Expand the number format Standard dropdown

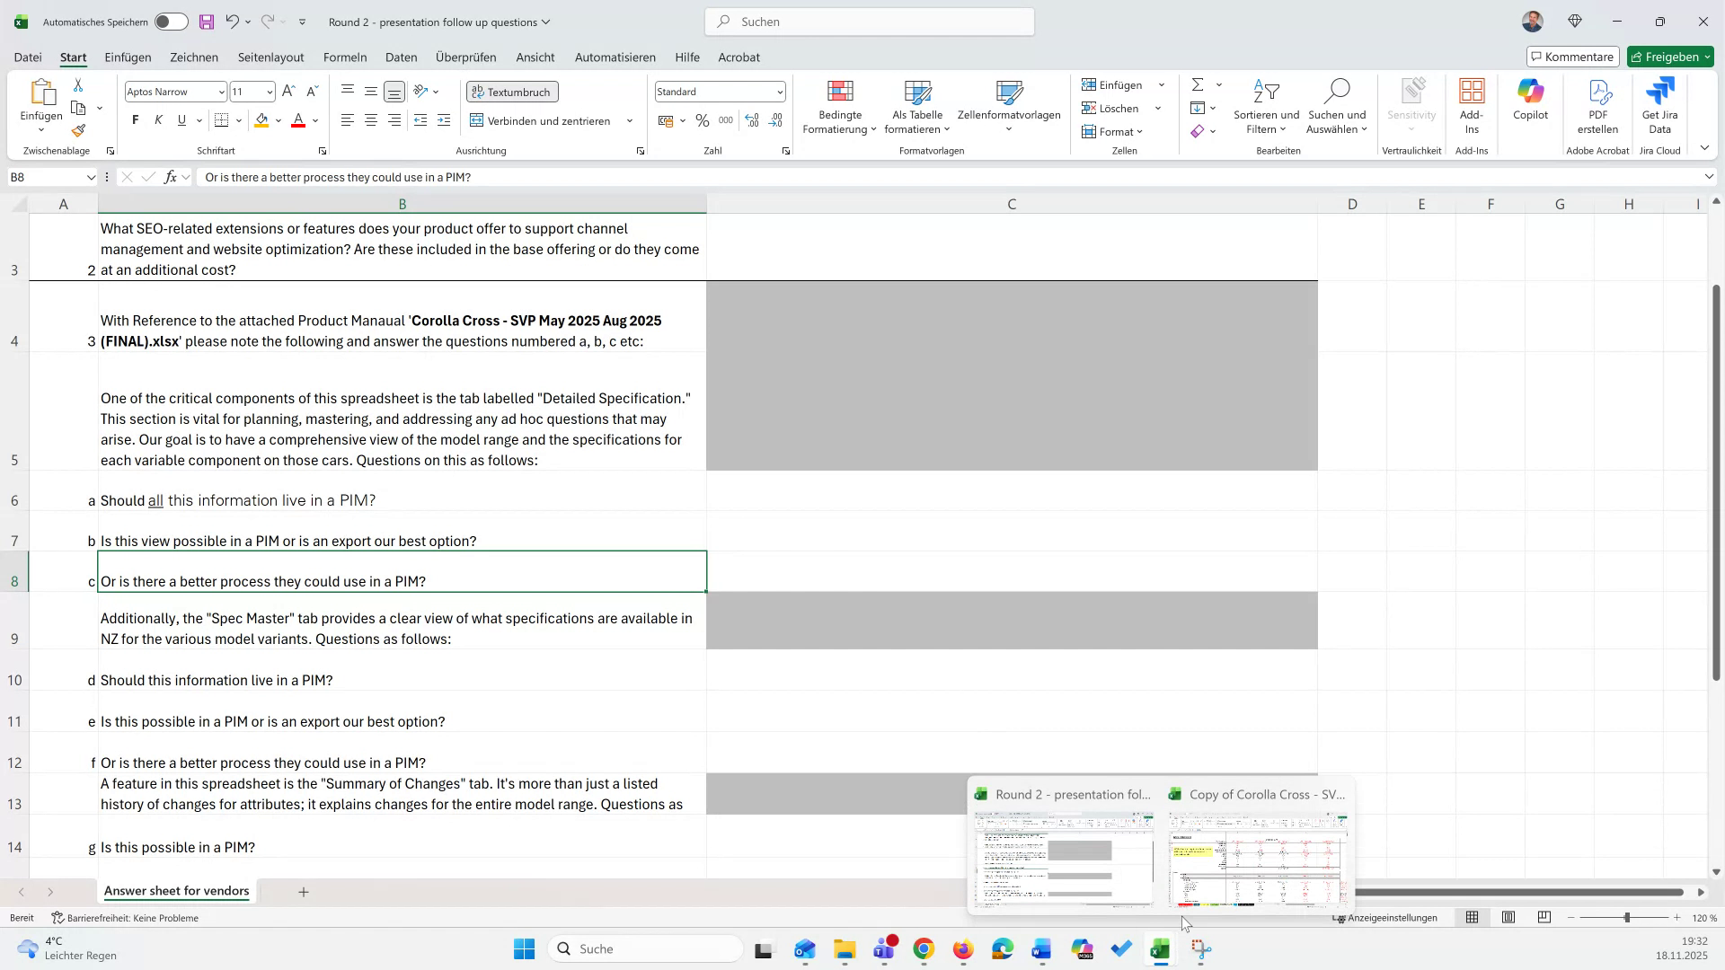pos(778,91)
